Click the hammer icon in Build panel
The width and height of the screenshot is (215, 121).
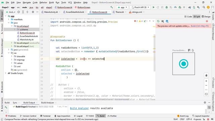click(x=6, y=107)
